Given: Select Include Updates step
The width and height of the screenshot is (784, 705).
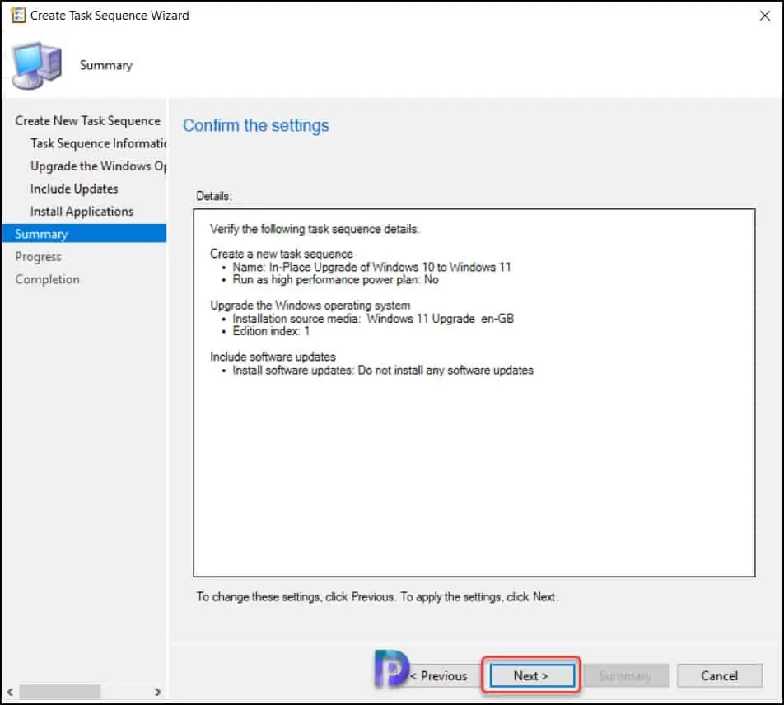Looking at the screenshot, I should point(74,189).
